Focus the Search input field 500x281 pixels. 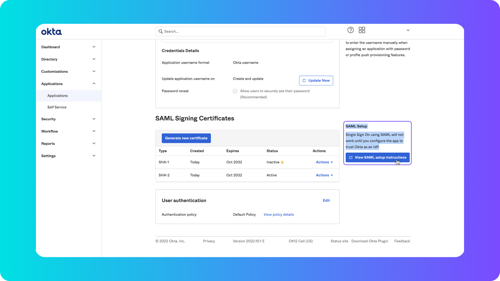click(x=240, y=31)
